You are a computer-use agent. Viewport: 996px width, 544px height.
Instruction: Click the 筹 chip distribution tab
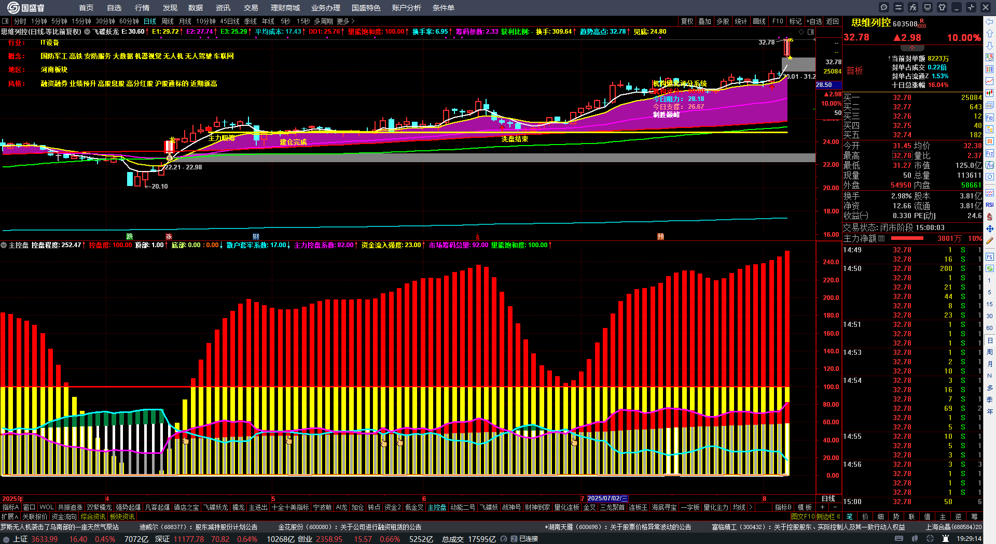coord(974,517)
